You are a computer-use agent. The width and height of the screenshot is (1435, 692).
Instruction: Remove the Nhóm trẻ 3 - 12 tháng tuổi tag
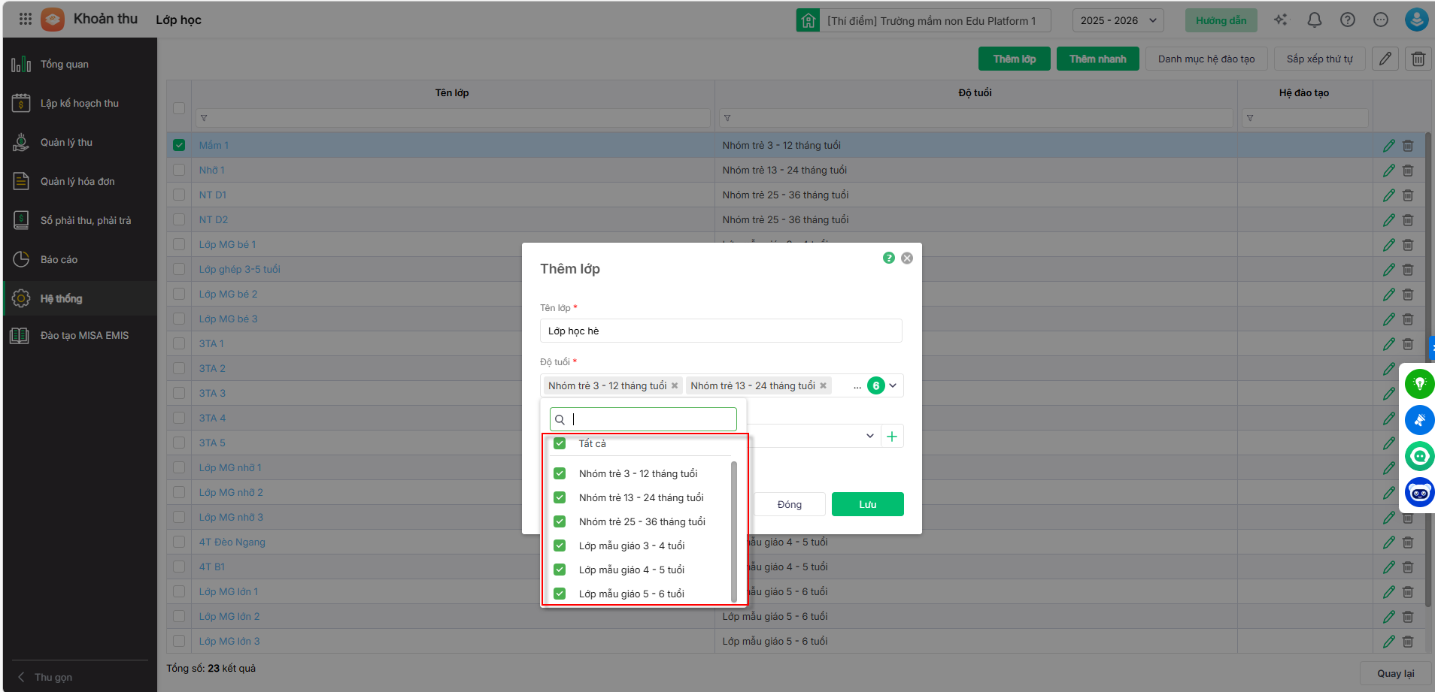coord(675,386)
